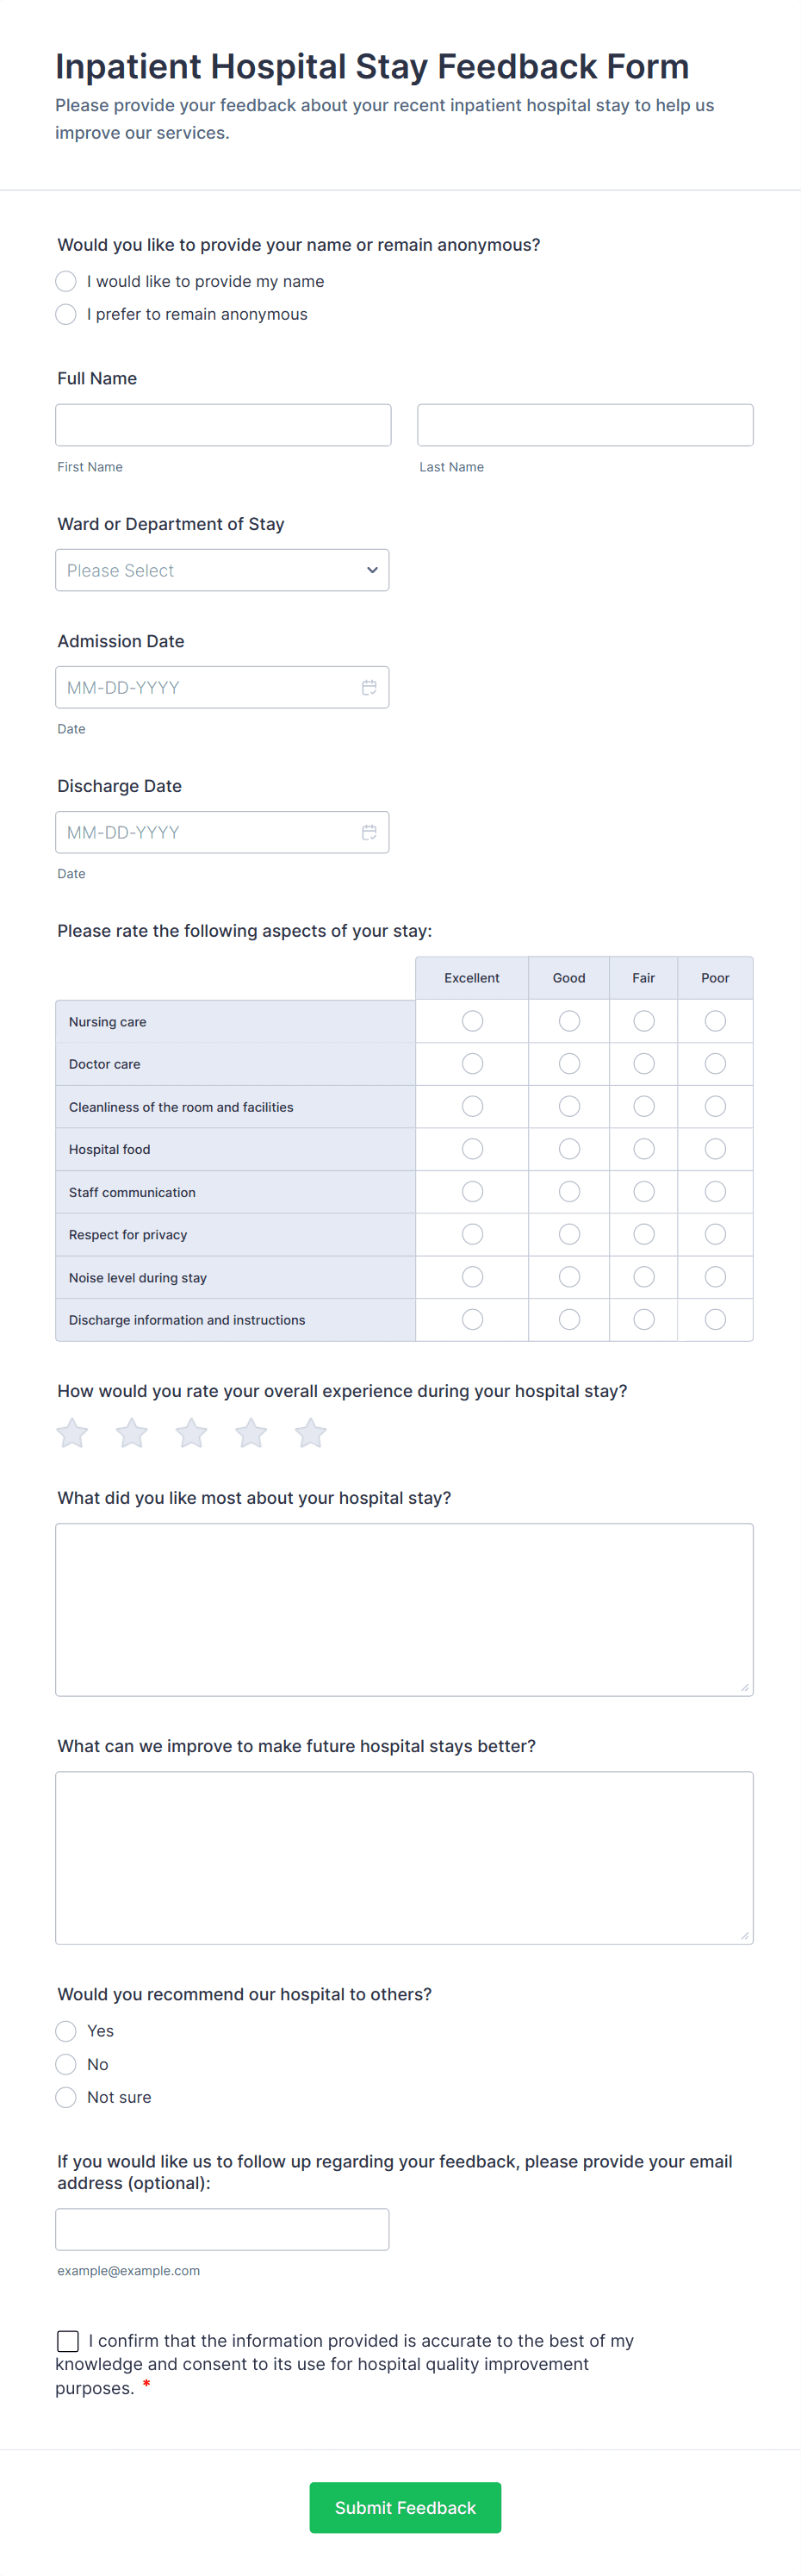Open Discharge Date calendar icon
This screenshot has width=801, height=2576.
click(x=369, y=832)
